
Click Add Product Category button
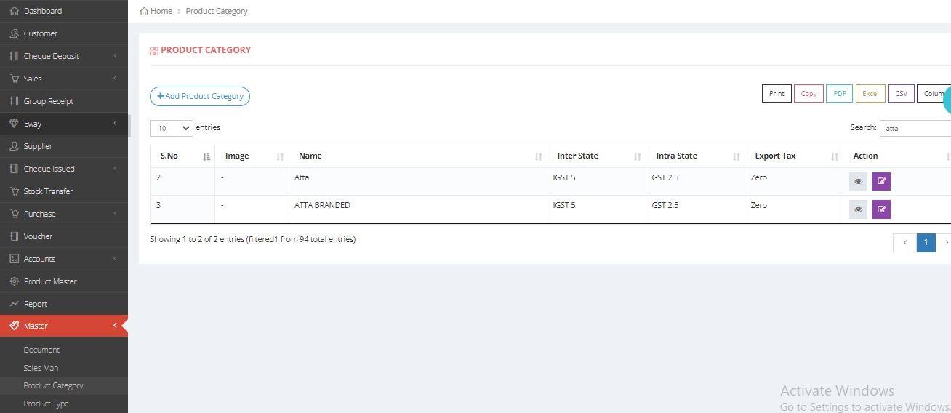(200, 96)
